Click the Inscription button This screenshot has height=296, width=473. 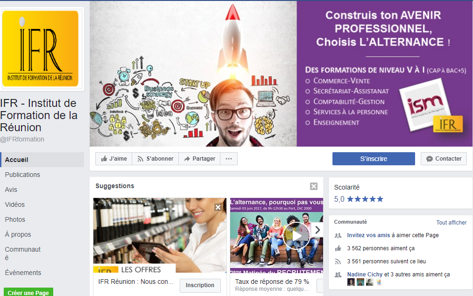[x=200, y=285]
